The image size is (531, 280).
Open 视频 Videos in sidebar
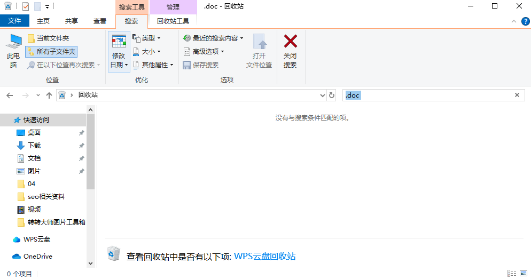tap(34, 209)
